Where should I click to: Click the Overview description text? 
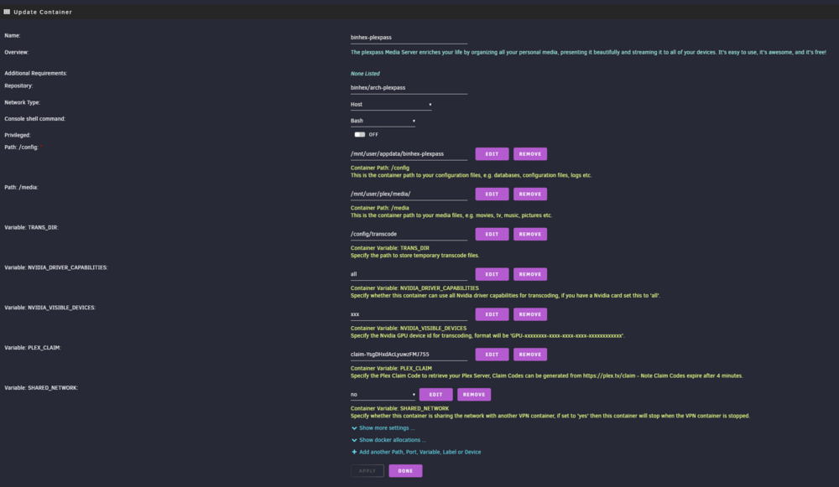click(588, 53)
